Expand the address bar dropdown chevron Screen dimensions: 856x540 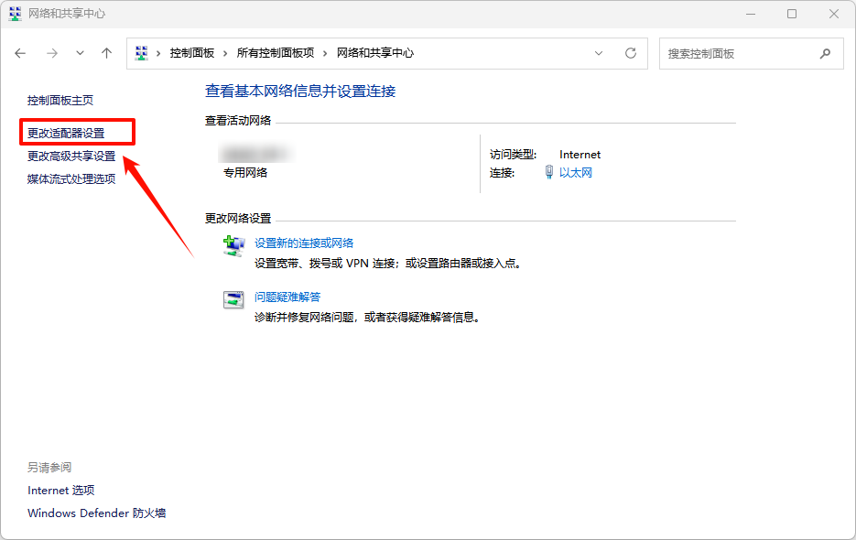(600, 53)
